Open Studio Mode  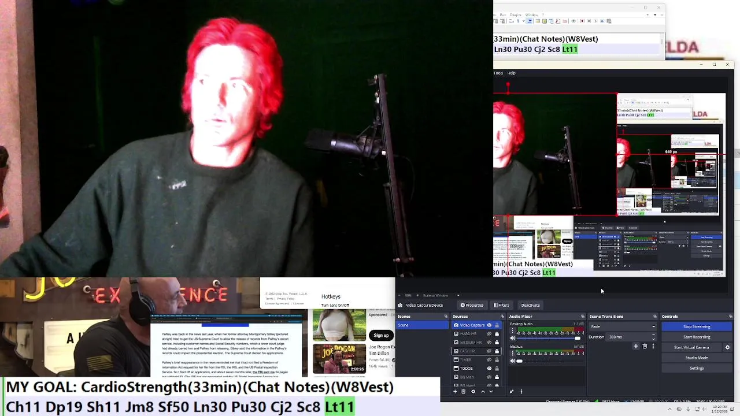[x=697, y=358]
